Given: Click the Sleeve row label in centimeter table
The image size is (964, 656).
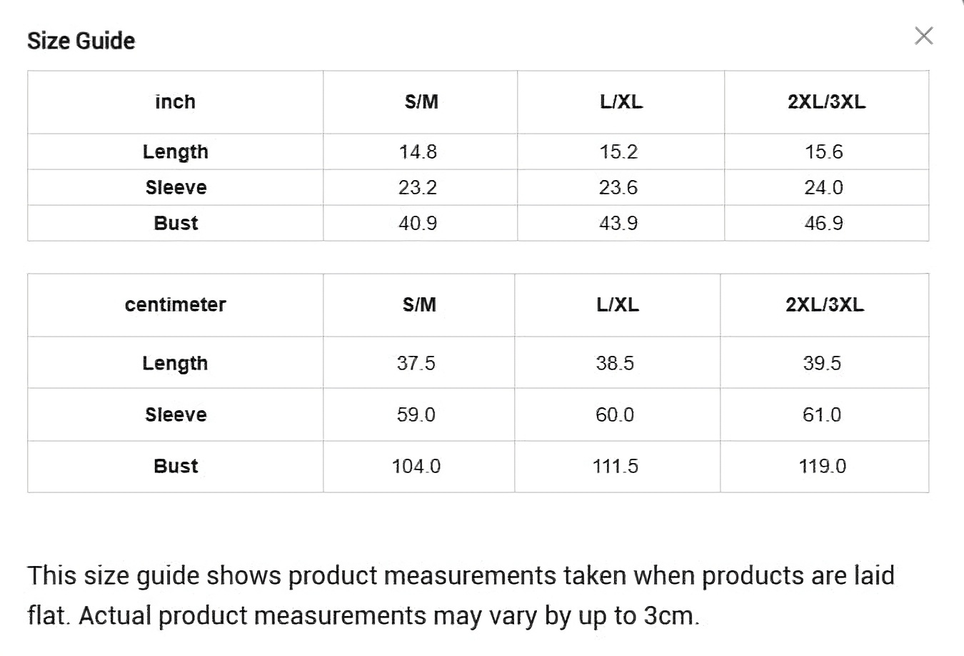Looking at the screenshot, I should (176, 414).
